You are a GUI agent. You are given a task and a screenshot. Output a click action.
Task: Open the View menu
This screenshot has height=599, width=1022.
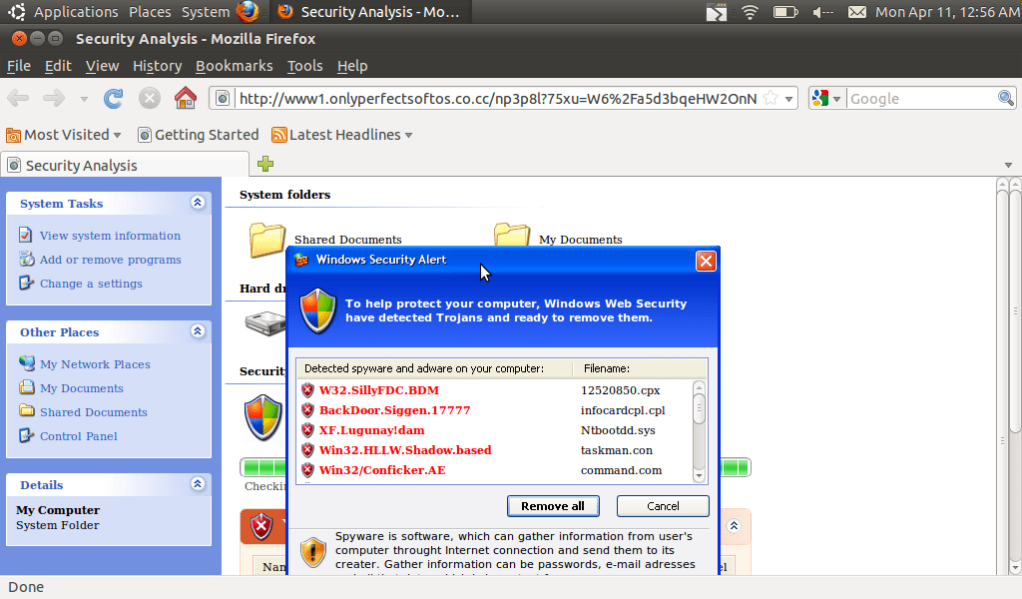tap(103, 66)
